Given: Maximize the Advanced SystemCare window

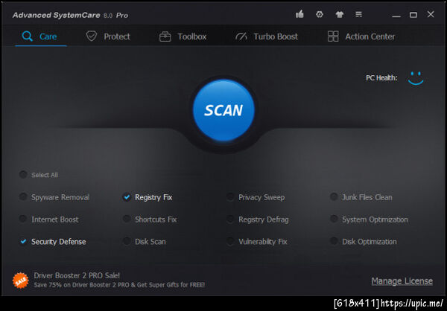Looking at the screenshot, I should (x=413, y=15).
